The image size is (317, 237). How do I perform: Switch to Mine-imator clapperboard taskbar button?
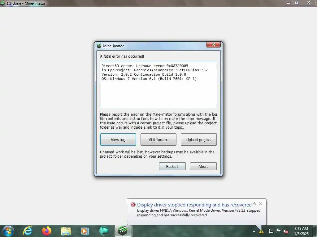click(x=123, y=231)
